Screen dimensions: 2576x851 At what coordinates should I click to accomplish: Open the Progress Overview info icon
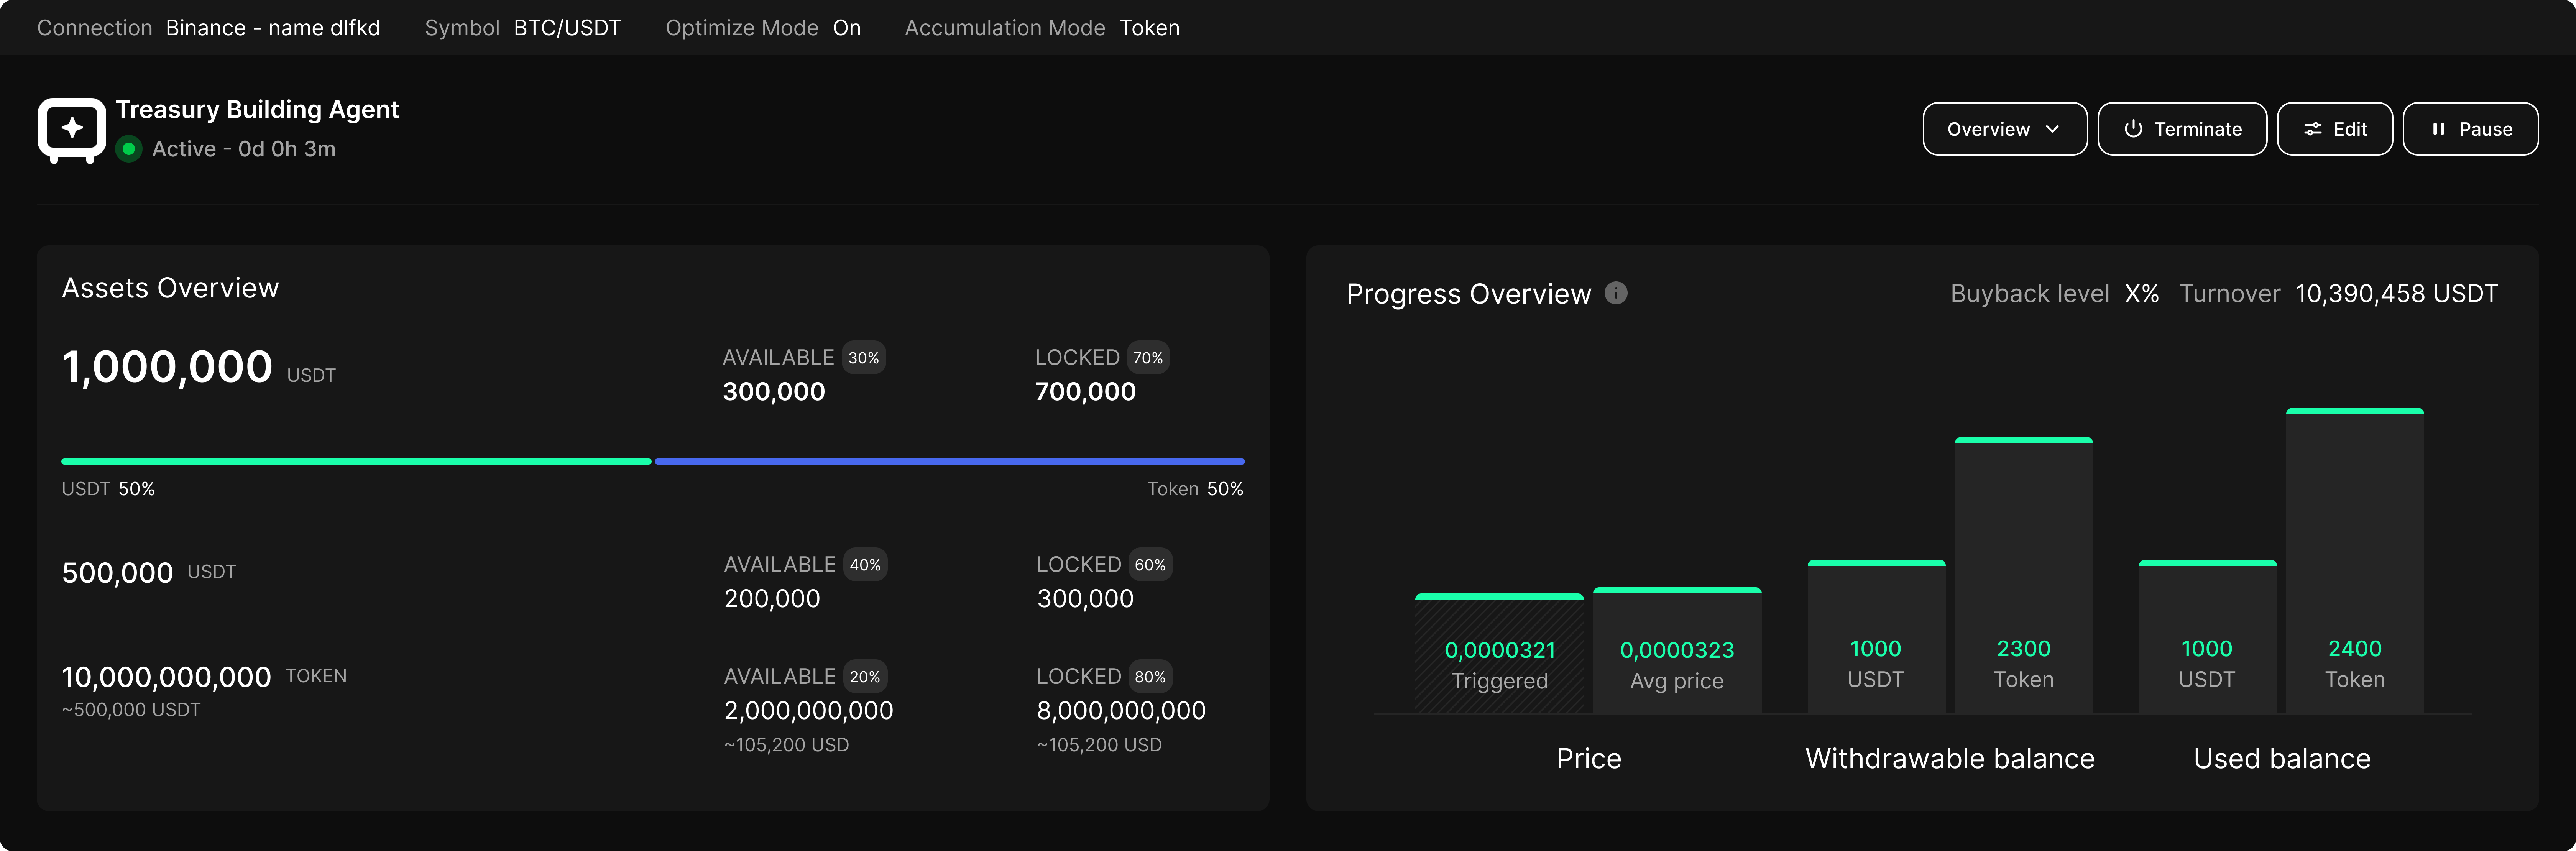(x=1616, y=293)
